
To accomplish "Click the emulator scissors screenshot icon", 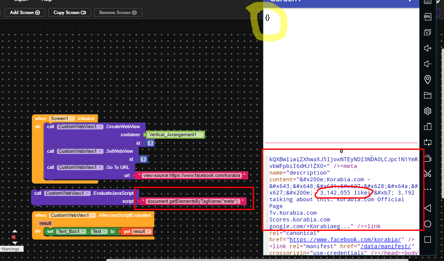I will [427, 173].
